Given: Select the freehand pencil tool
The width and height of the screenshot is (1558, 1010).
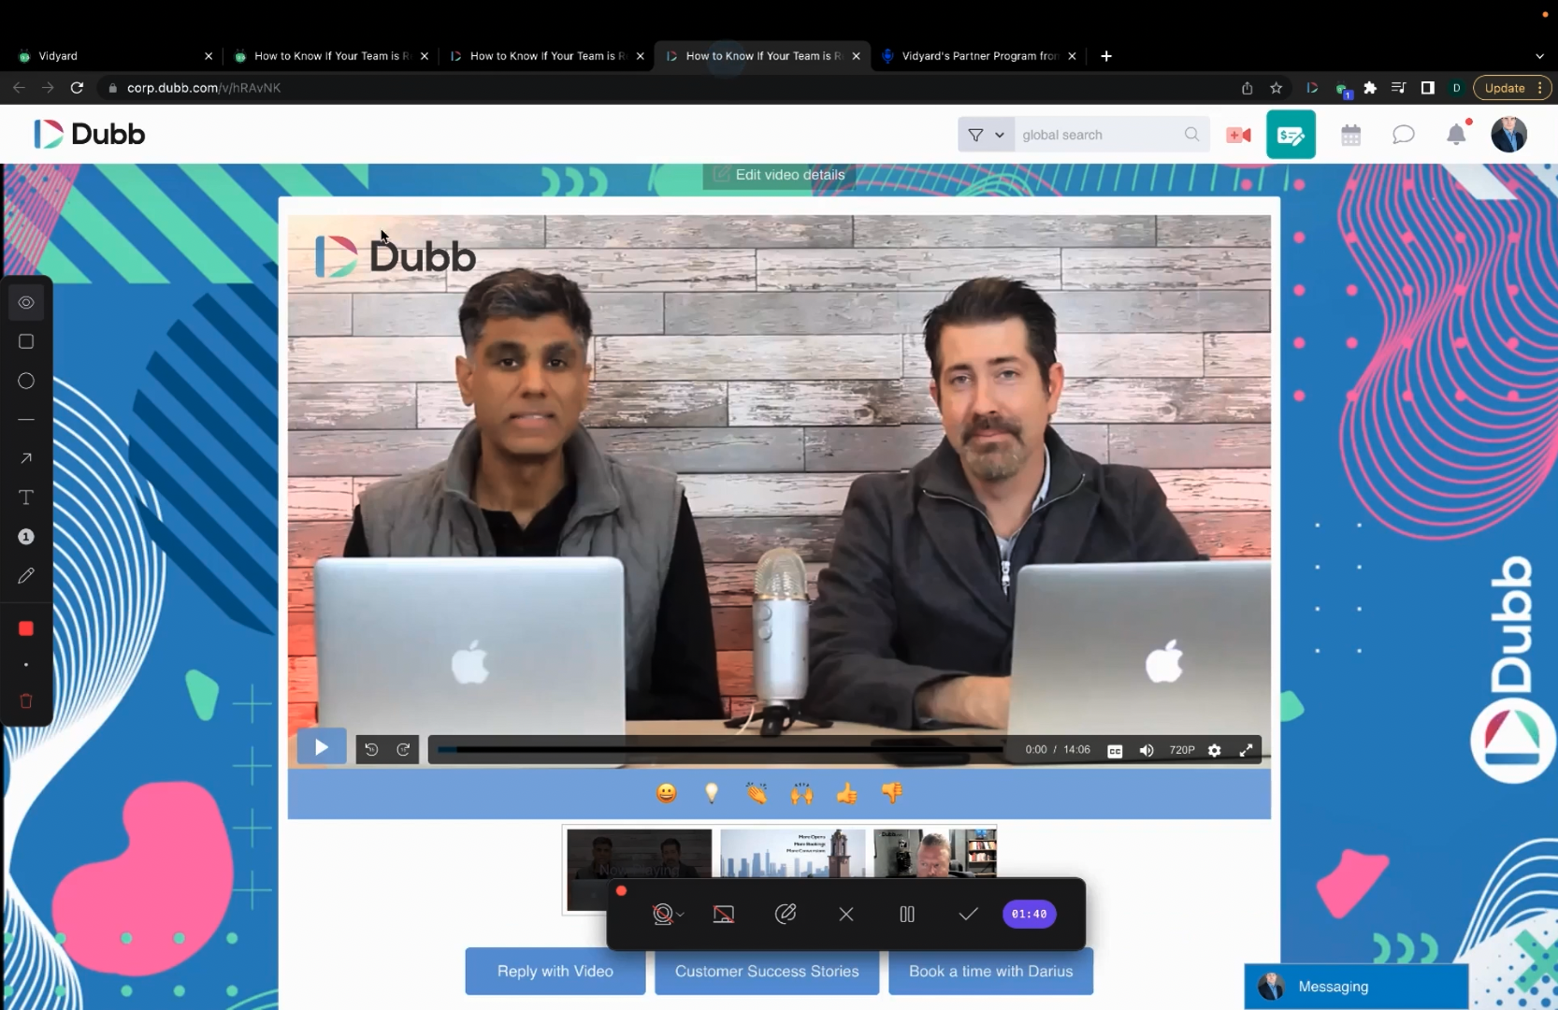Looking at the screenshot, I should tap(26, 576).
